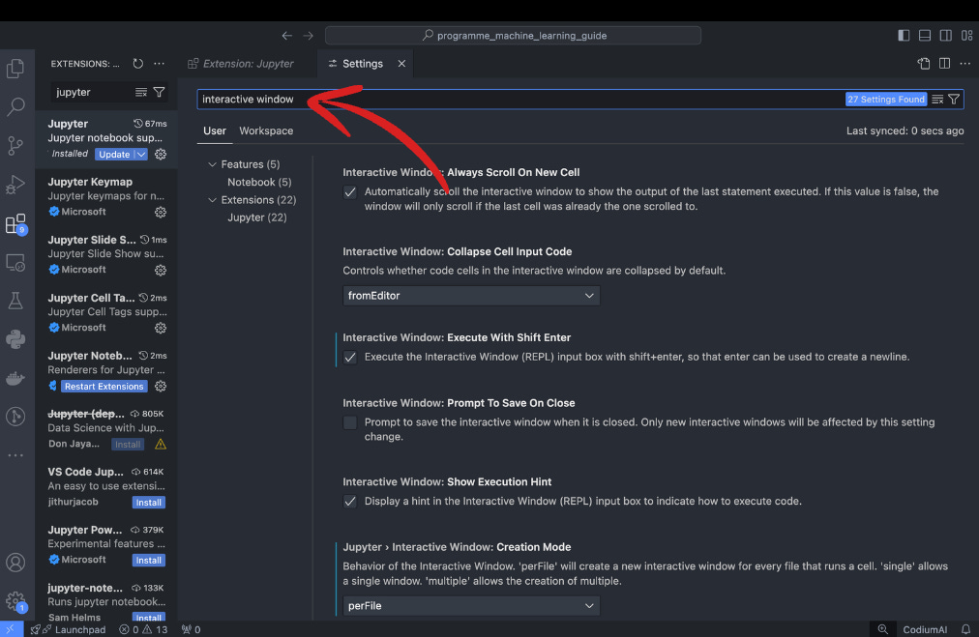Uncheck Execute With Shift Enter

tap(350, 358)
